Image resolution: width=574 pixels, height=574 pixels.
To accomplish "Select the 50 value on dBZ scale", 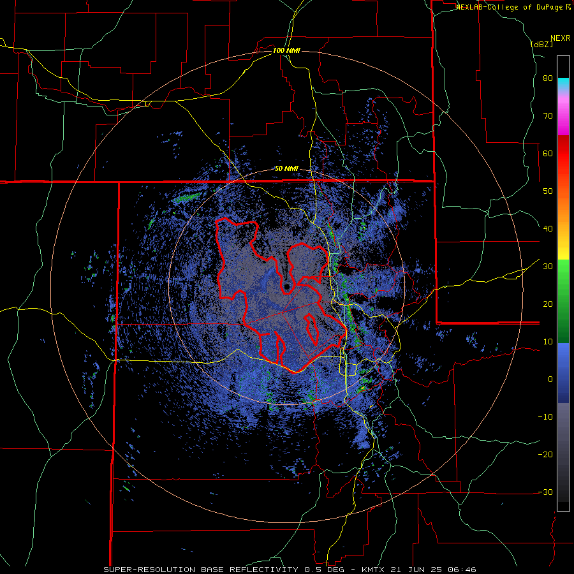I will [x=548, y=191].
